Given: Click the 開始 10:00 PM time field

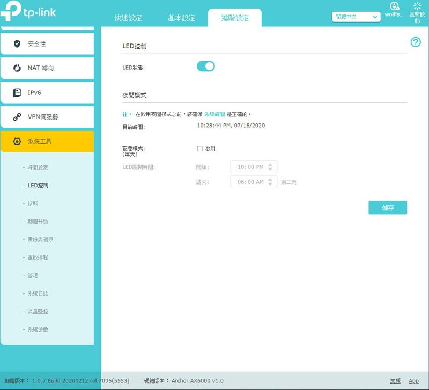Looking at the screenshot, I should click(x=253, y=167).
